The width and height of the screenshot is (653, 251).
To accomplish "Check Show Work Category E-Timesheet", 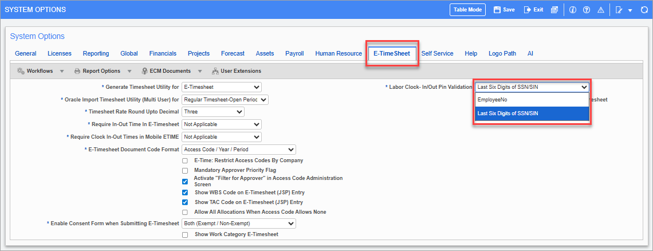I will click(185, 235).
